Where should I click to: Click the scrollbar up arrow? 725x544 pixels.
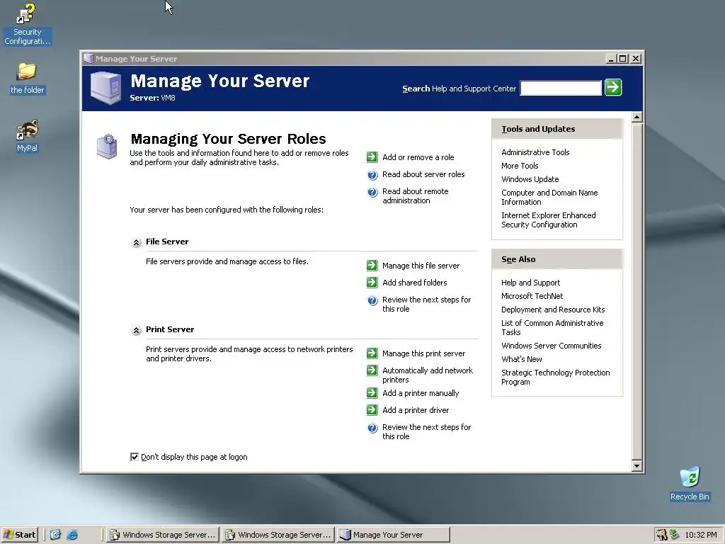(637, 117)
